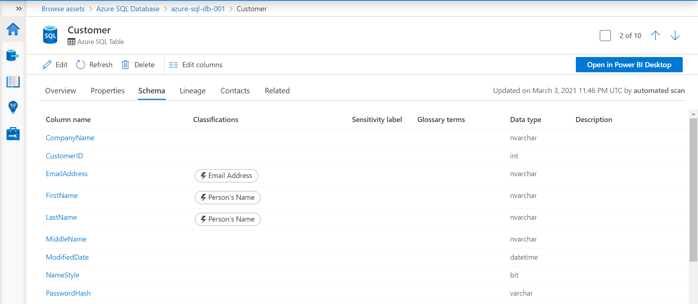Open the Home icon in sidebar

(13, 29)
